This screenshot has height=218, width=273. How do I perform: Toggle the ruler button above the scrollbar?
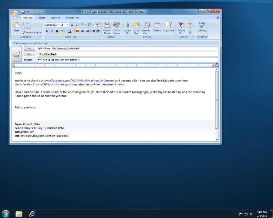217,66
